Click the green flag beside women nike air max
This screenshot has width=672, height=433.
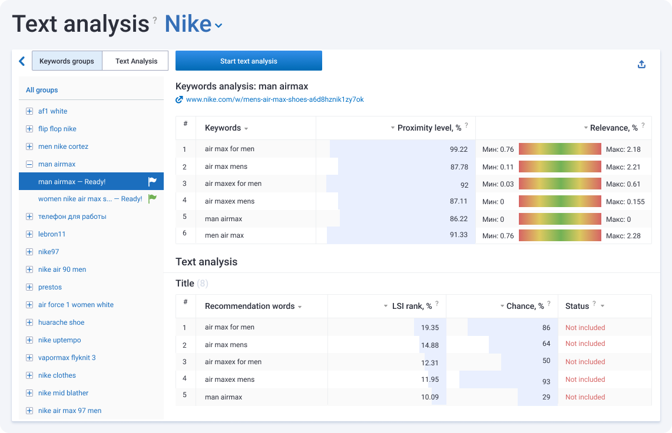153,199
